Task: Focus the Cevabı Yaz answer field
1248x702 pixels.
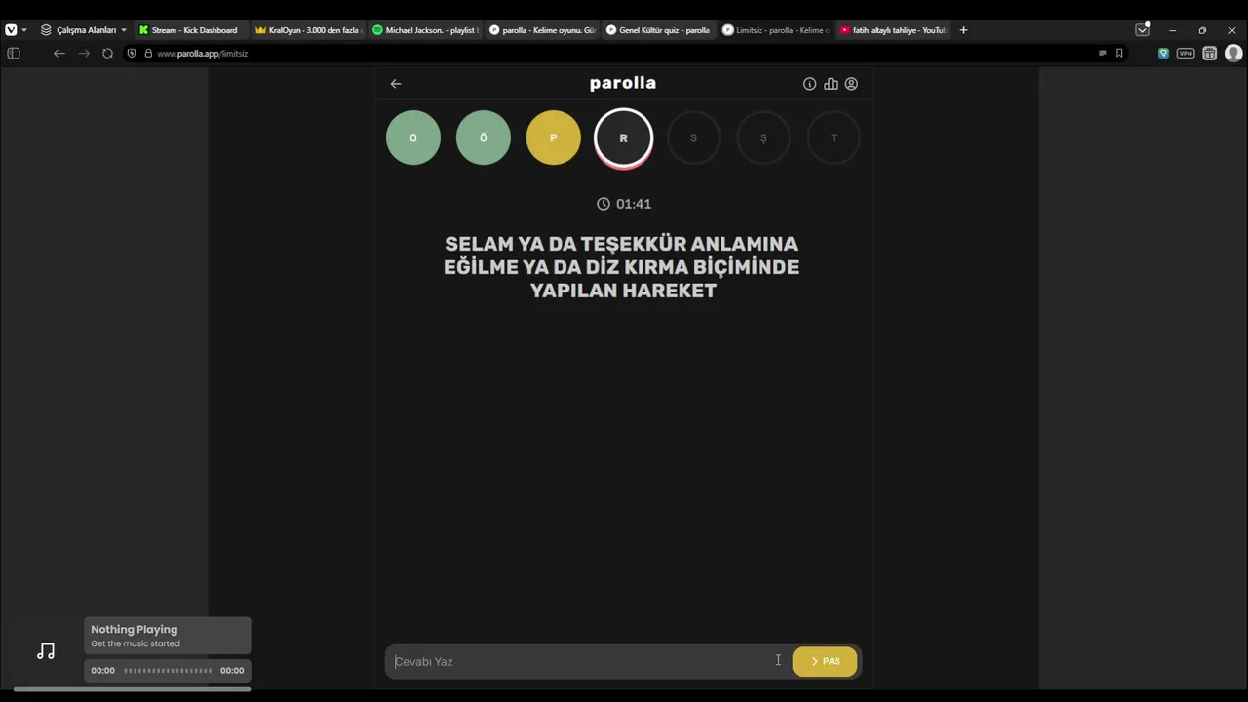Action: pos(585,661)
